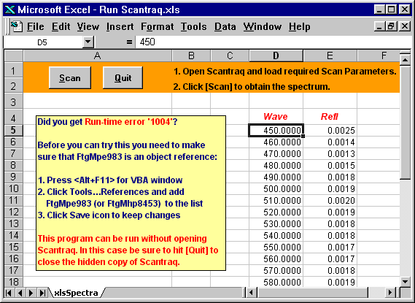Select row 3 header
Screen dimensions: 415x303
[x=14, y=101]
